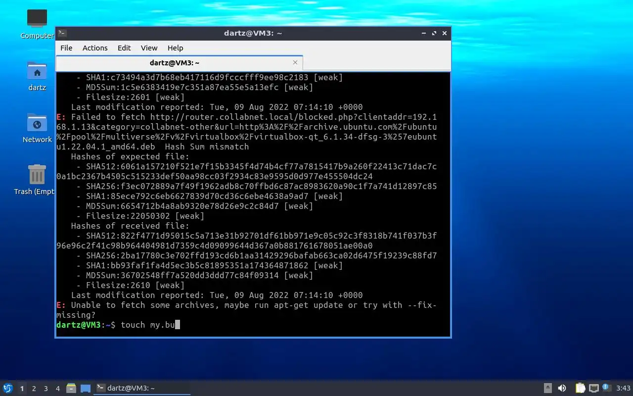The image size is (633, 396).
Task: Open the Computer desktop icon
Action: (37, 19)
